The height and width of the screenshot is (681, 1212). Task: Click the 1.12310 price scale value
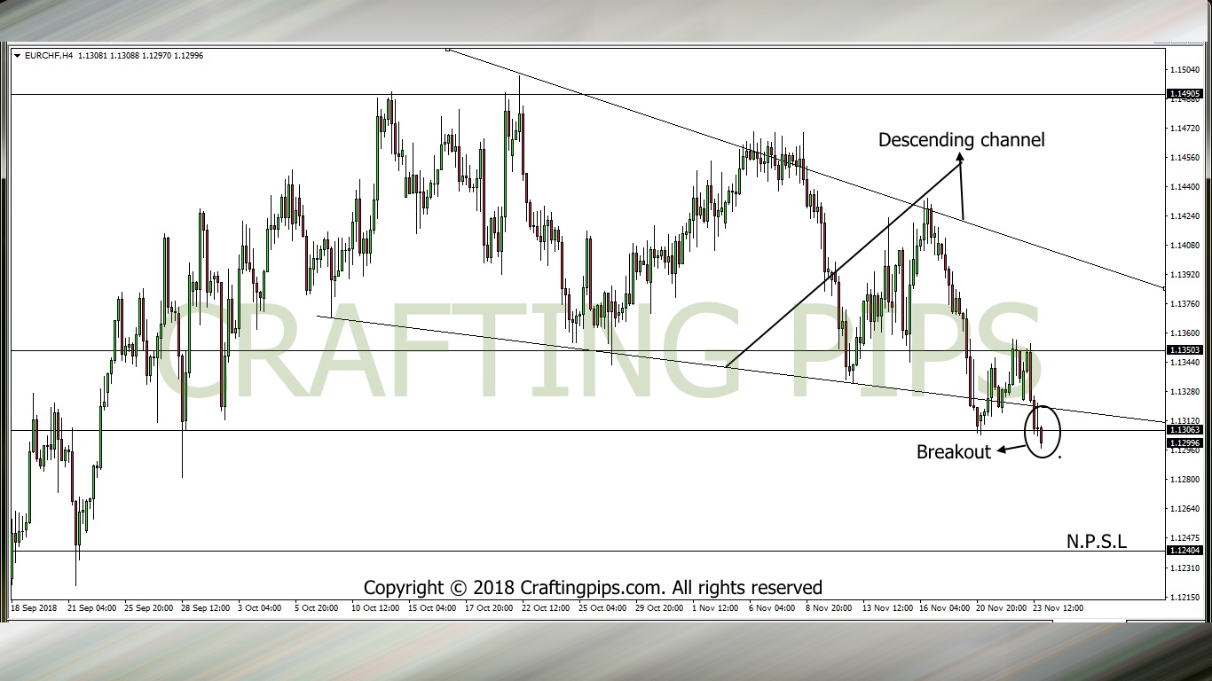(x=1184, y=567)
